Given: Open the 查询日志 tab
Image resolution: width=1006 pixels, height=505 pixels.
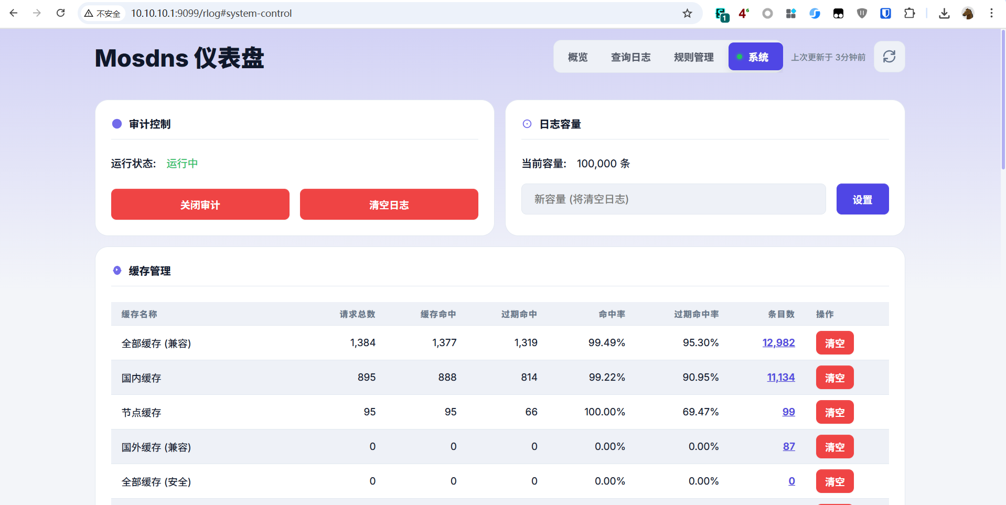Looking at the screenshot, I should (630, 57).
